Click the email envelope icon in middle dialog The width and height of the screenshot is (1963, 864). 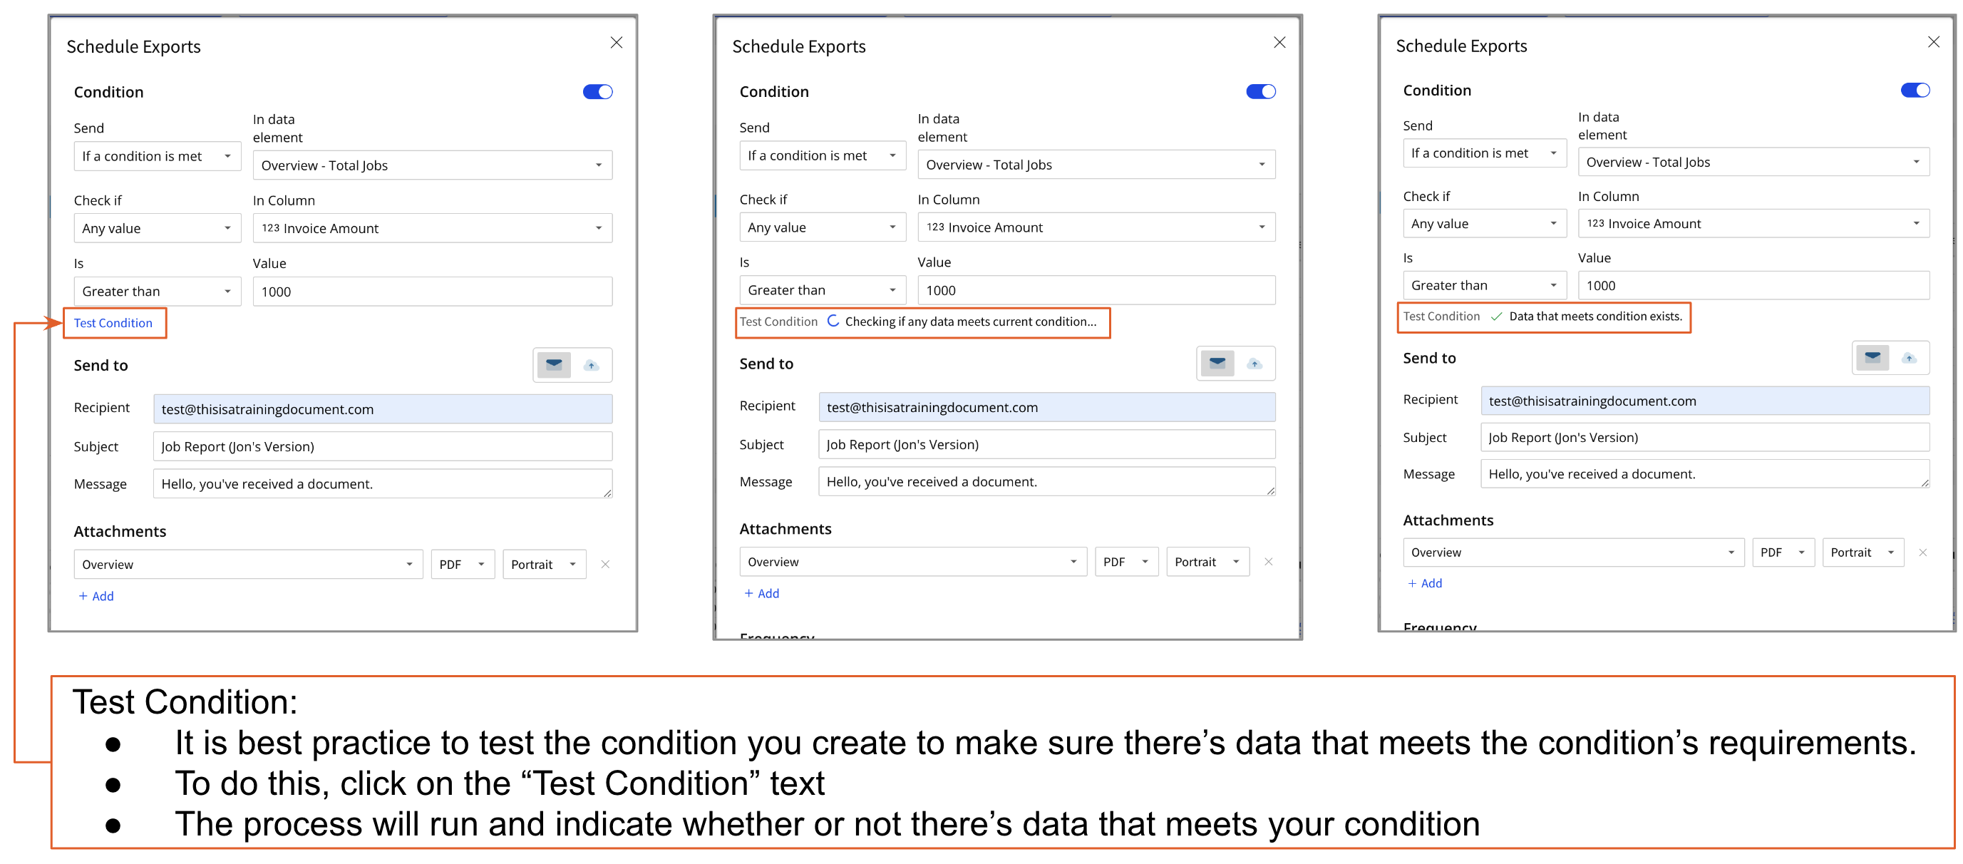[1217, 364]
